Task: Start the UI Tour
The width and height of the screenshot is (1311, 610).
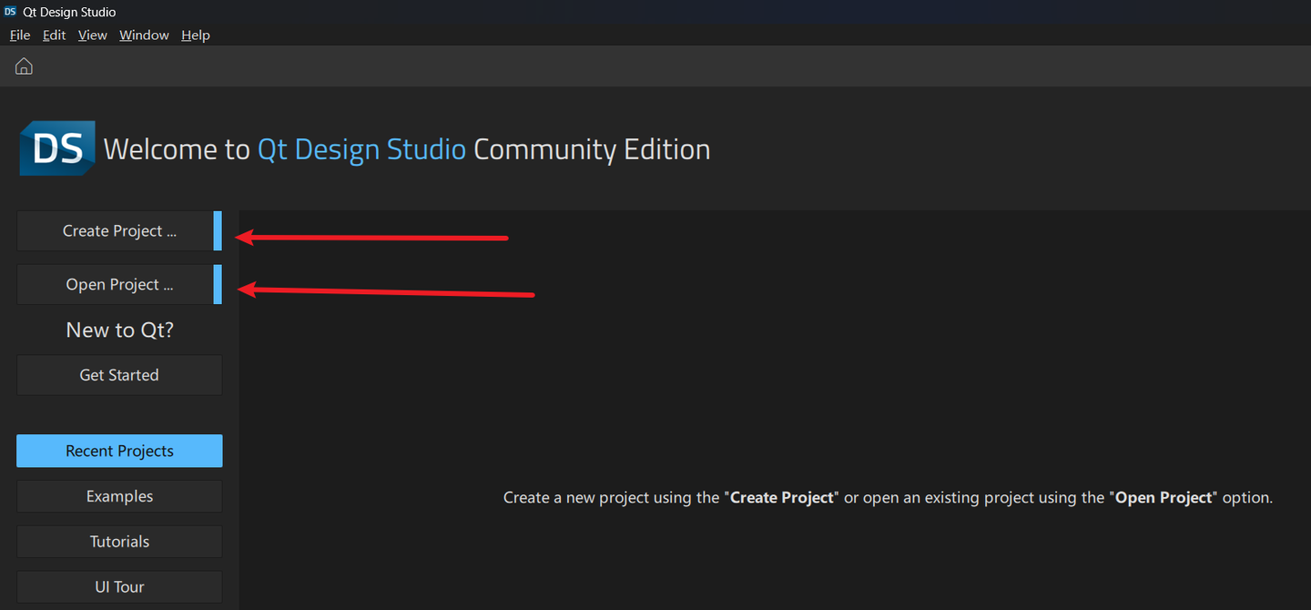Action: tap(119, 587)
